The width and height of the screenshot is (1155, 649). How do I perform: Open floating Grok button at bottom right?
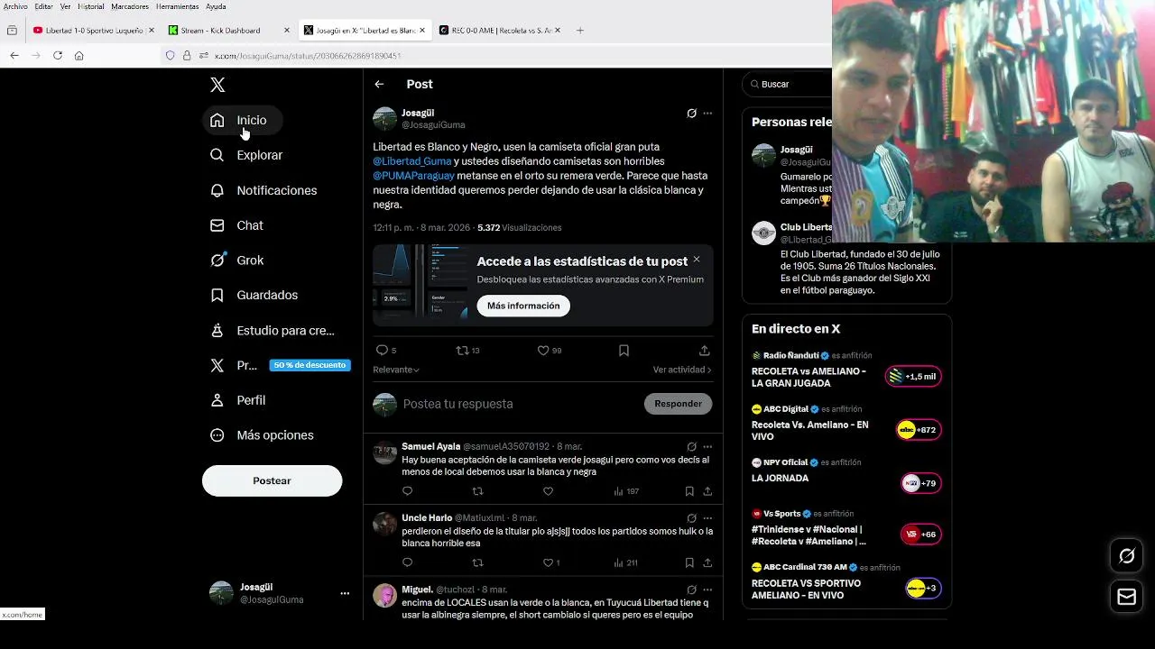pyautogui.click(x=1126, y=556)
